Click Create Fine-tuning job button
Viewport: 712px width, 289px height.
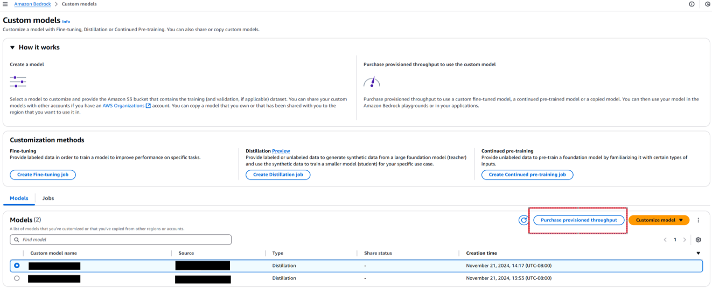click(x=43, y=175)
